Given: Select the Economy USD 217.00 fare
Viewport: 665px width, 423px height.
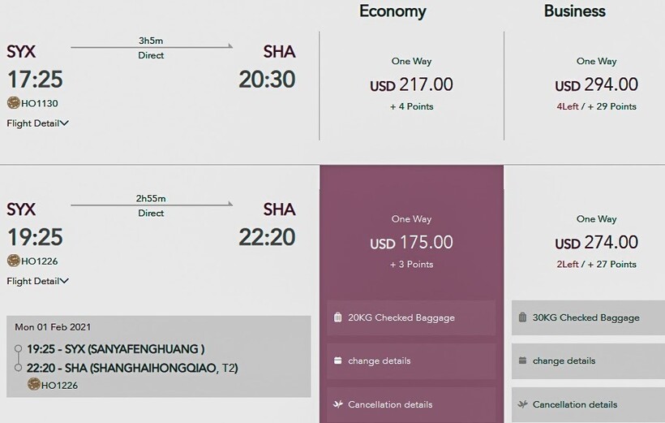Looking at the screenshot, I should 411,84.
